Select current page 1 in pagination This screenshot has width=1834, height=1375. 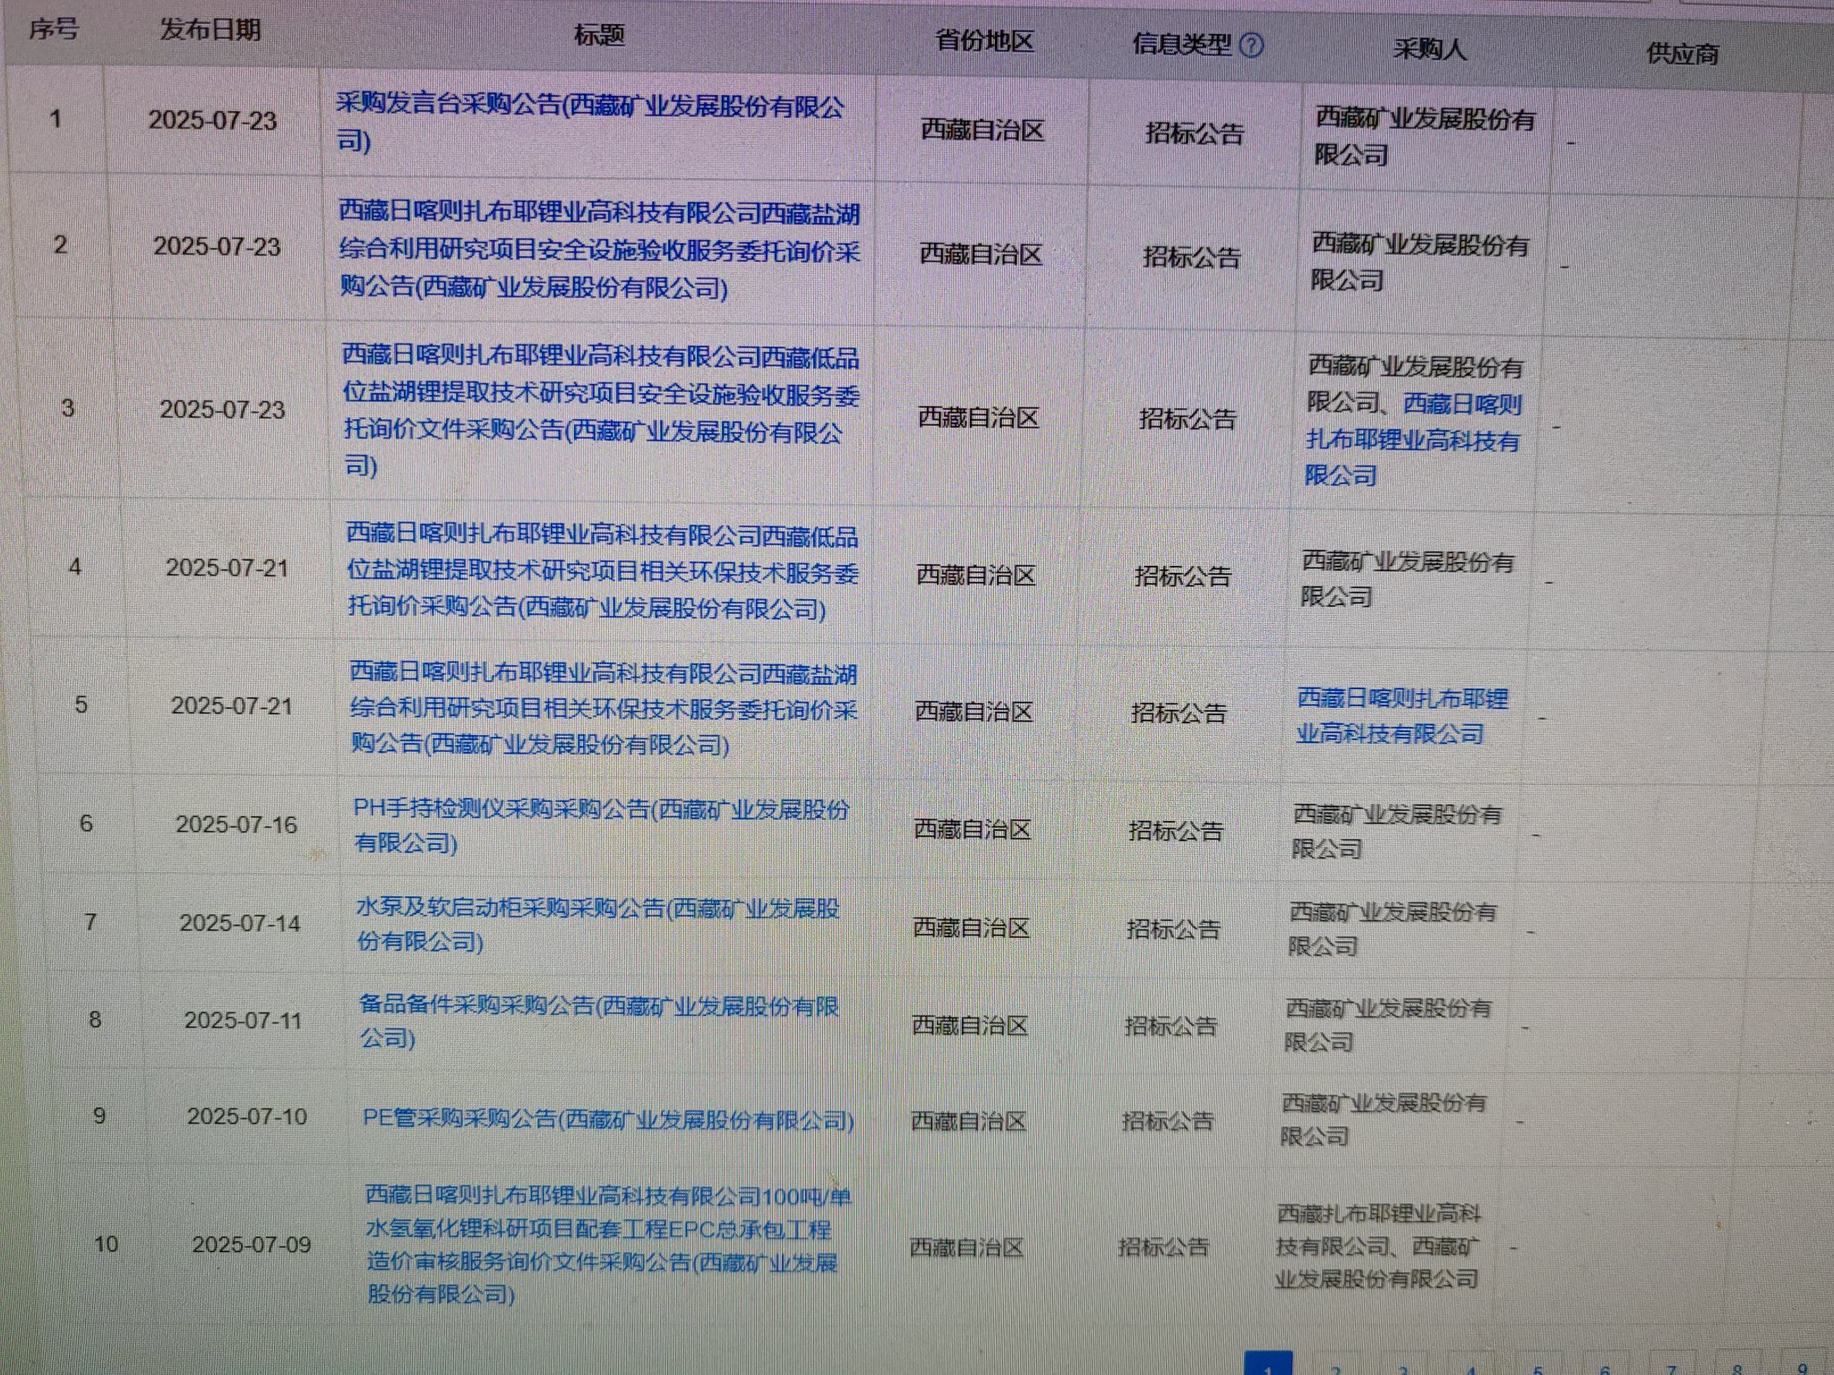(1268, 1364)
